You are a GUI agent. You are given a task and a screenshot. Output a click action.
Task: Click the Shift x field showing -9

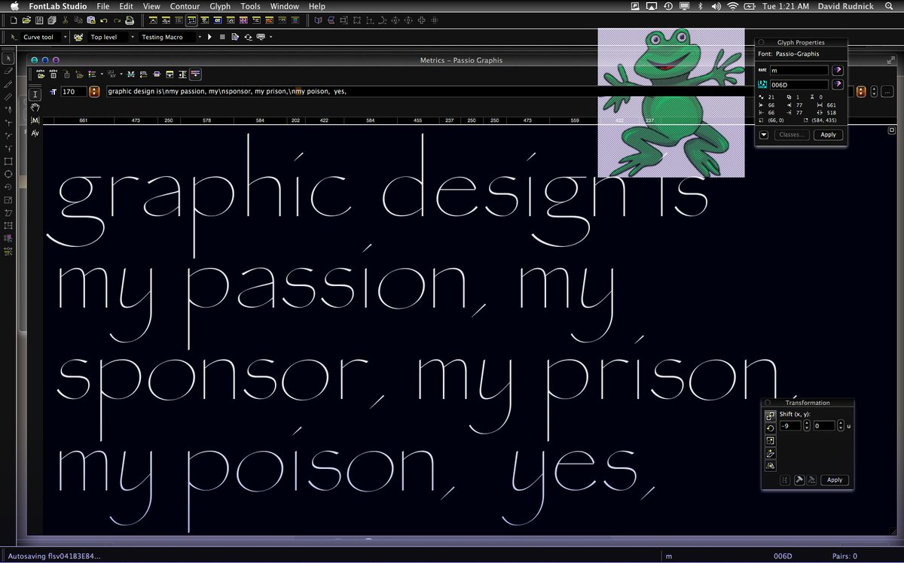point(790,426)
